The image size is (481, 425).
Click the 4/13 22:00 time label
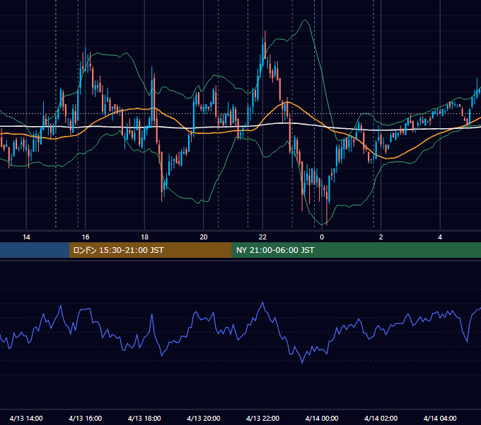pos(262,418)
